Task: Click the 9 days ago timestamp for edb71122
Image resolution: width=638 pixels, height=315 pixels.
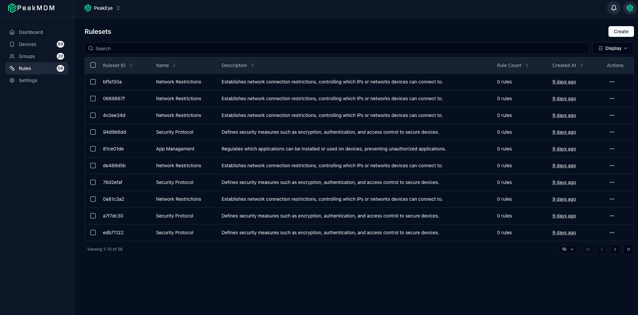Action: point(564,233)
